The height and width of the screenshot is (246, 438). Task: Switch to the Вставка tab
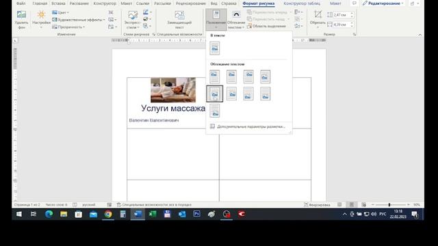tap(58, 3)
